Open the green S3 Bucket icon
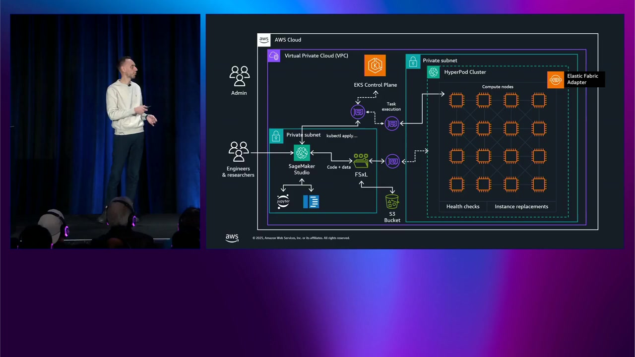The image size is (635, 357). [392, 202]
